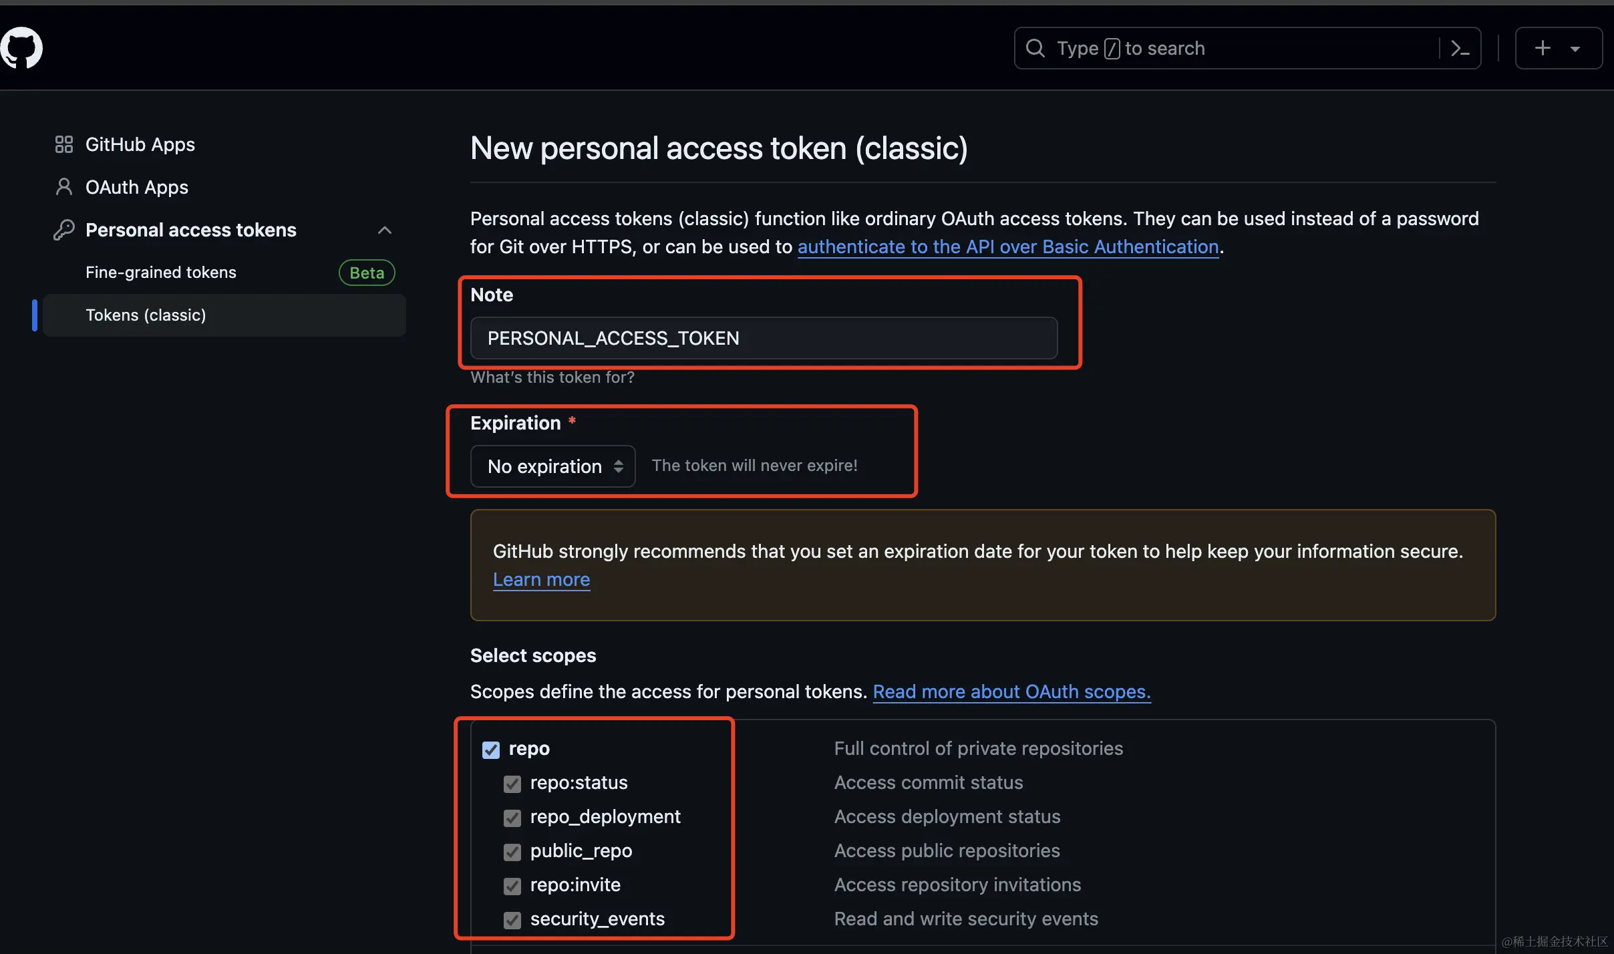Open the command palette icon
This screenshot has width=1614, height=954.
coord(1460,48)
